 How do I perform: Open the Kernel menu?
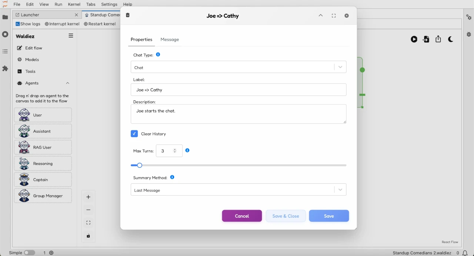coord(74,4)
